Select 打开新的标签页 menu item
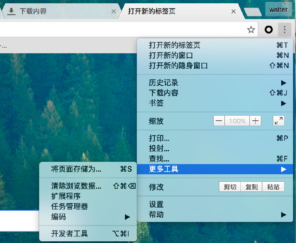296x243 pixels. tap(215, 45)
